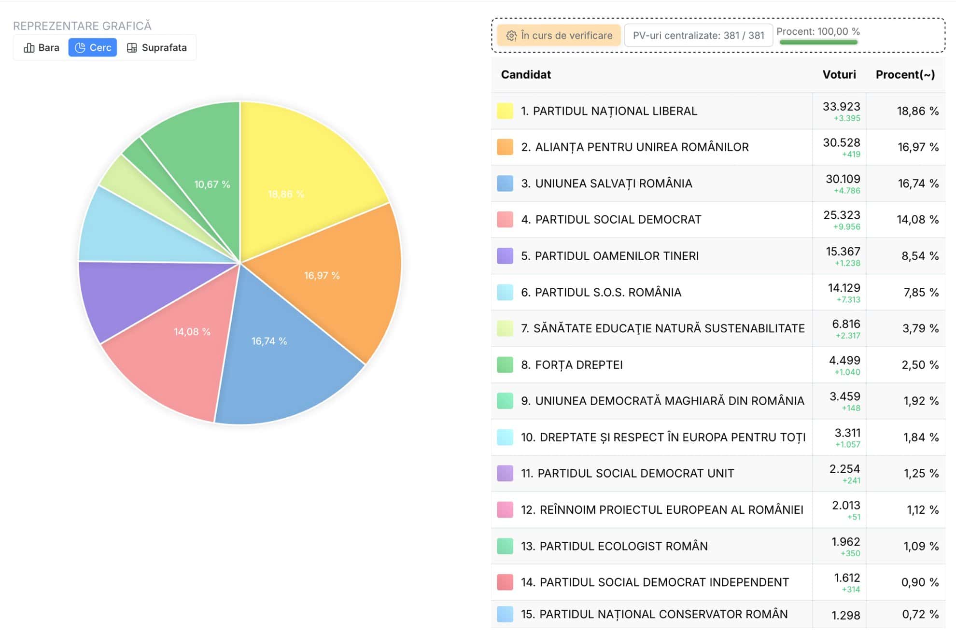Click percentage value 1,92 %
956x634 pixels.
point(921,401)
